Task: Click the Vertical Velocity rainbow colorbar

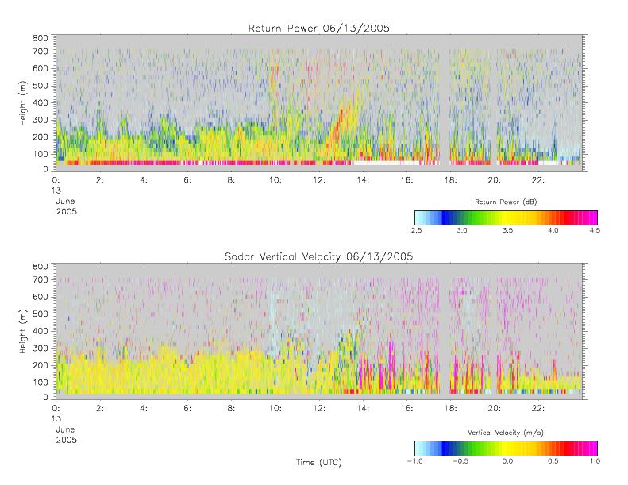Action: click(506, 448)
